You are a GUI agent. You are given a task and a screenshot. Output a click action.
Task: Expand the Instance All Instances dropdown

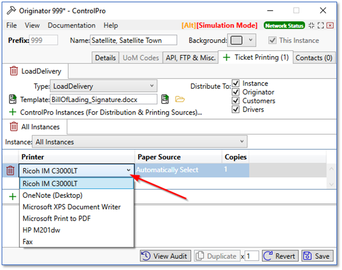(139, 142)
